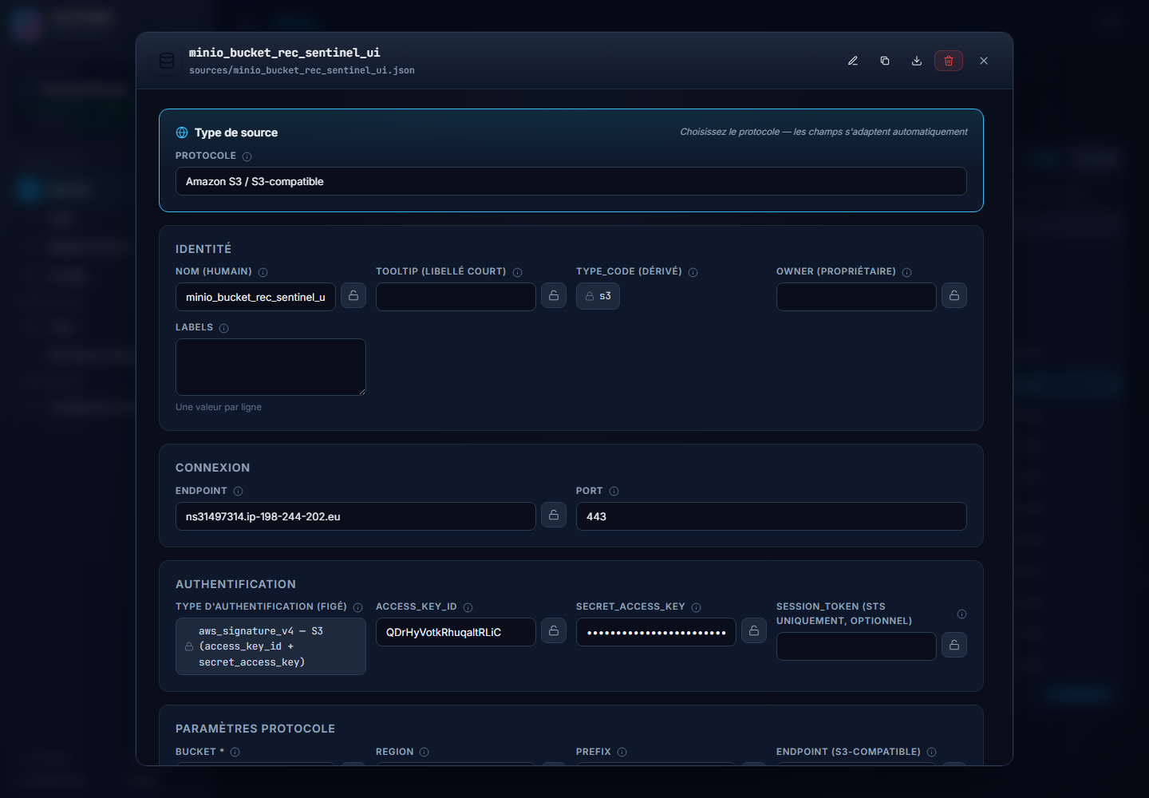Click the Session_token input field
The width and height of the screenshot is (1149, 798).
click(x=856, y=646)
